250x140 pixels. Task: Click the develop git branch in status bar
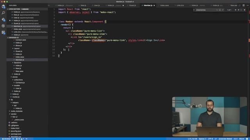pos(6,139)
